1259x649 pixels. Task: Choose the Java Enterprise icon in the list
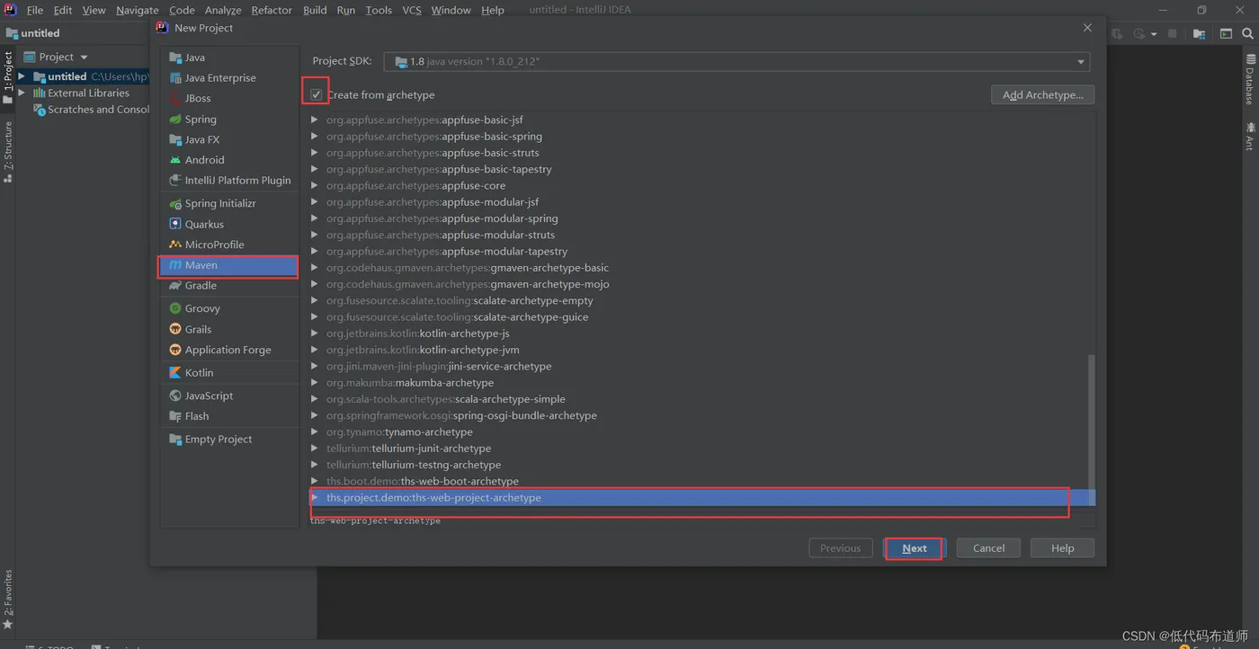[175, 78]
